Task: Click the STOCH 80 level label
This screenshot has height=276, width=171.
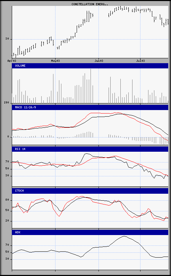Action: tap(7, 200)
